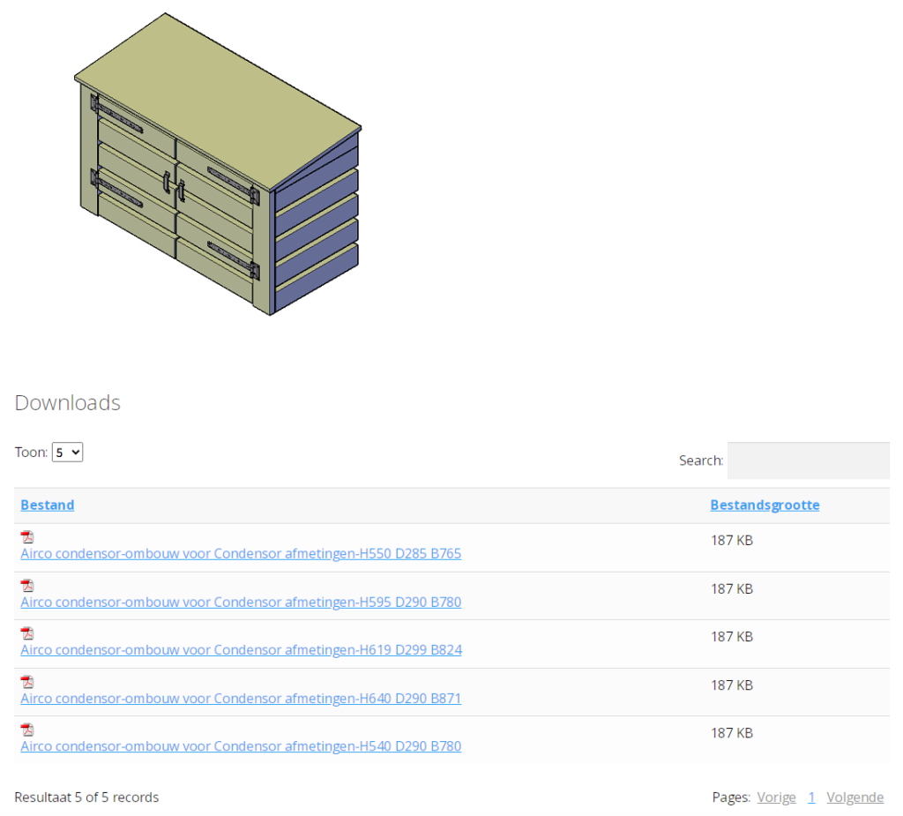Sort table by Bestandsgrootte column header
The image size is (903, 816).
coord(765,505)
